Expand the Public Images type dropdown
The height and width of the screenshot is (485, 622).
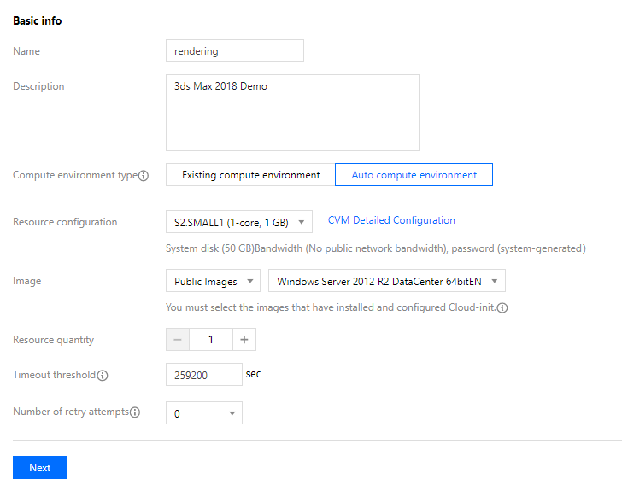tap(213, 281)
